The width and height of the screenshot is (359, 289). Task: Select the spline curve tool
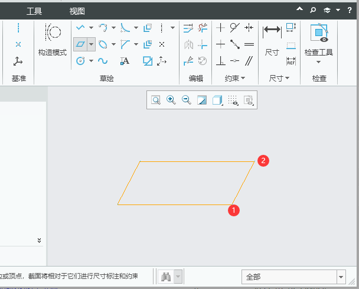coord(102,60)
